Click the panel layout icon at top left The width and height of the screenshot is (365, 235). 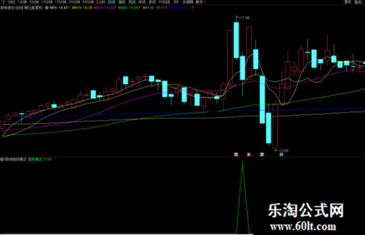(3, 2)
